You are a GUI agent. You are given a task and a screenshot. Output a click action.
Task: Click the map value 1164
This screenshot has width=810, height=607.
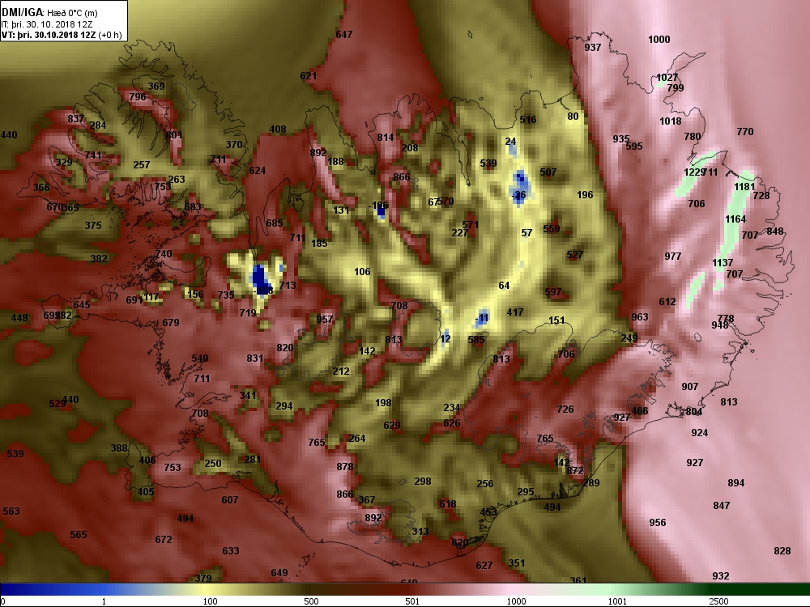click(735, 219)
